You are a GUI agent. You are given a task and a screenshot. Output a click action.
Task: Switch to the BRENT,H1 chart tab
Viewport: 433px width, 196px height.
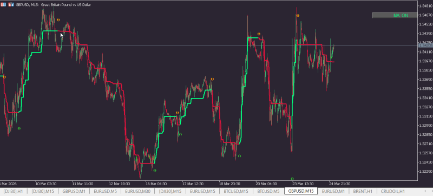click(363, 191)
